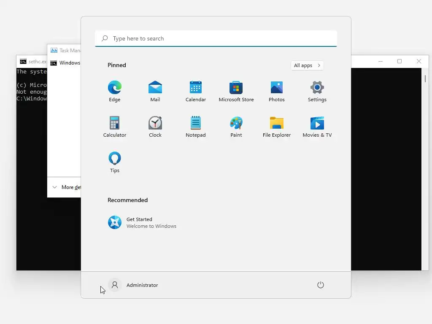
Task: Open the Calendar app
Action: pos(196,91)
